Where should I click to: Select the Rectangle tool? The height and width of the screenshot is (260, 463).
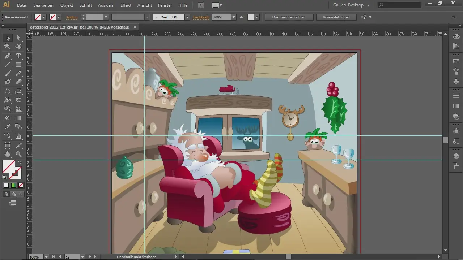(18, 65)
